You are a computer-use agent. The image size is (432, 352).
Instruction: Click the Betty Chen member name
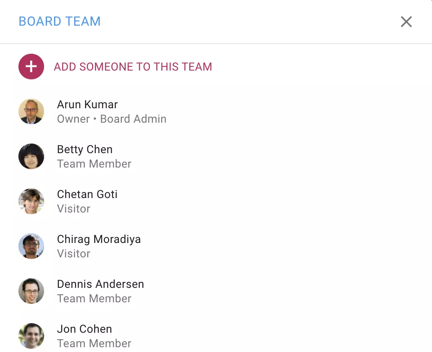[x=85, y=150]
